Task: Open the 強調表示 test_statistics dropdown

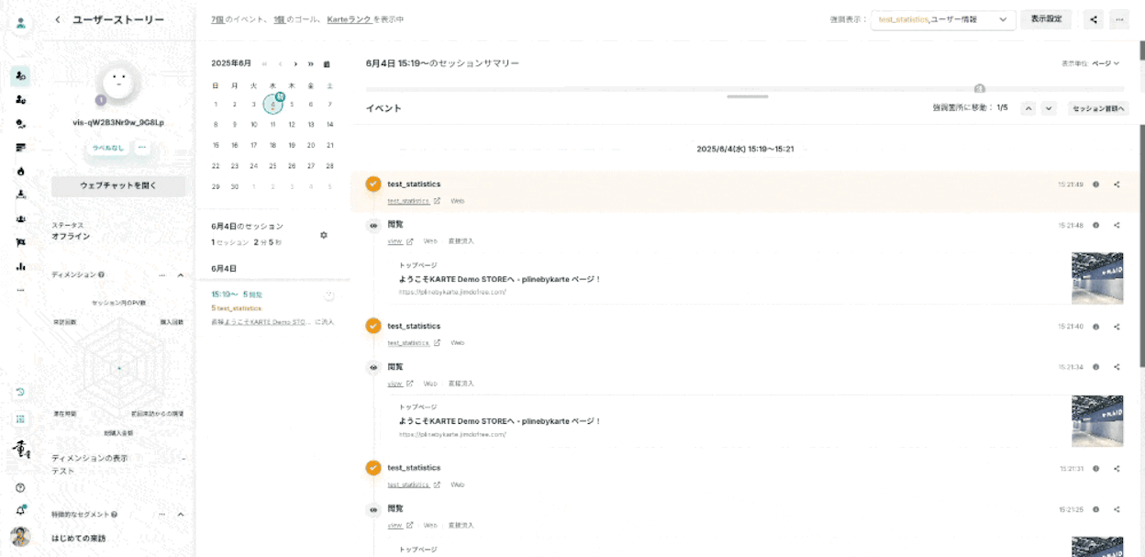Action: [x=942, y=18]
